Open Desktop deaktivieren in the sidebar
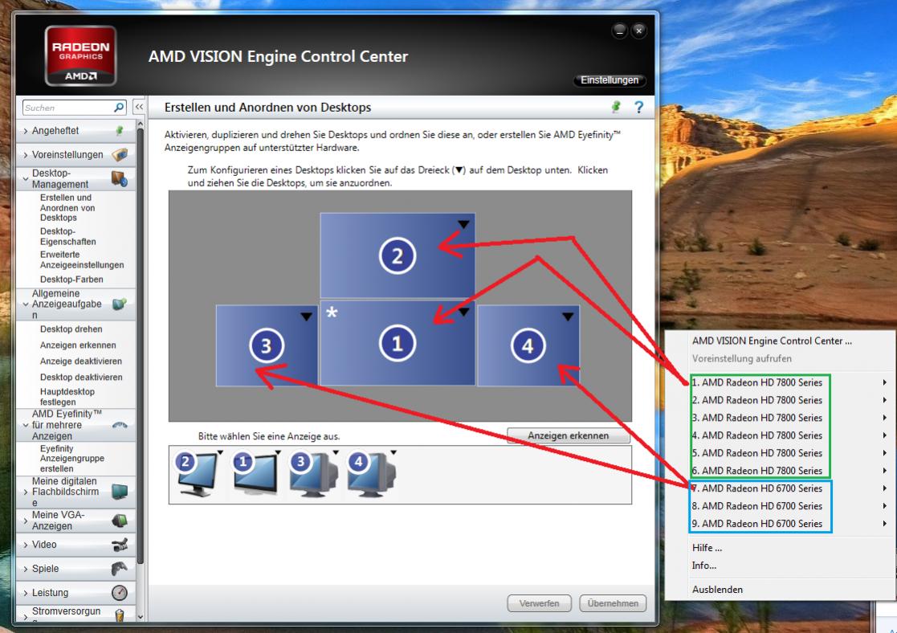The height and width of the screenshot is (633, 897). (x=80, y=378)
